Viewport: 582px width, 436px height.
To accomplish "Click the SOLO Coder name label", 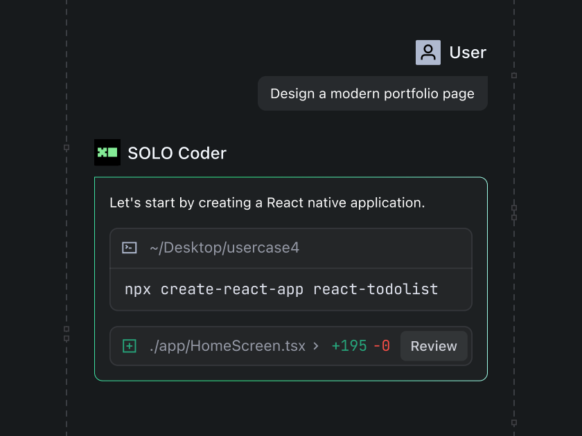I will pos(176,153).
